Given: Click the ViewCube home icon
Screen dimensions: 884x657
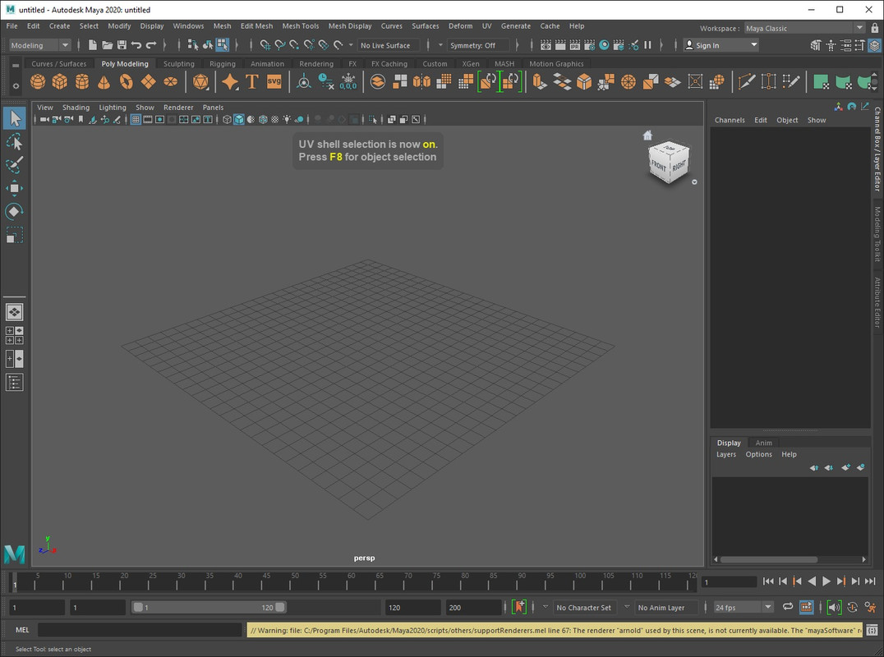Looking at the screenshot, I should coord(647,136).
